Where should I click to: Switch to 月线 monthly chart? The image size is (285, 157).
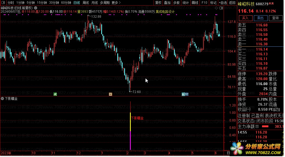click(x=94, y=3)
